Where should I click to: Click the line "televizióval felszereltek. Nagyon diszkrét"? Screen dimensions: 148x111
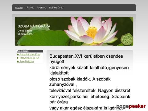tap(90, 91)
